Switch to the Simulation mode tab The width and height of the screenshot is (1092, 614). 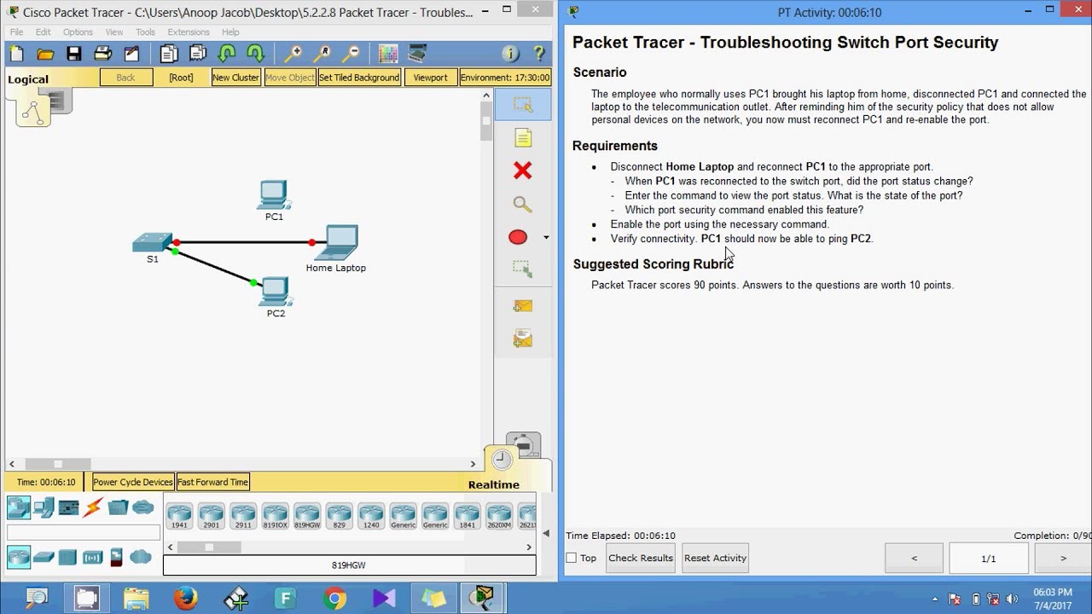coord(523,443)
